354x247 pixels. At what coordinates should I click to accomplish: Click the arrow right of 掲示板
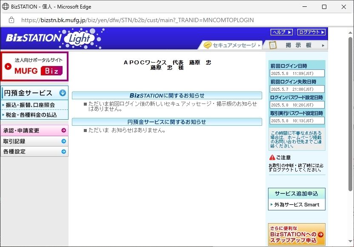pos(323,46)
